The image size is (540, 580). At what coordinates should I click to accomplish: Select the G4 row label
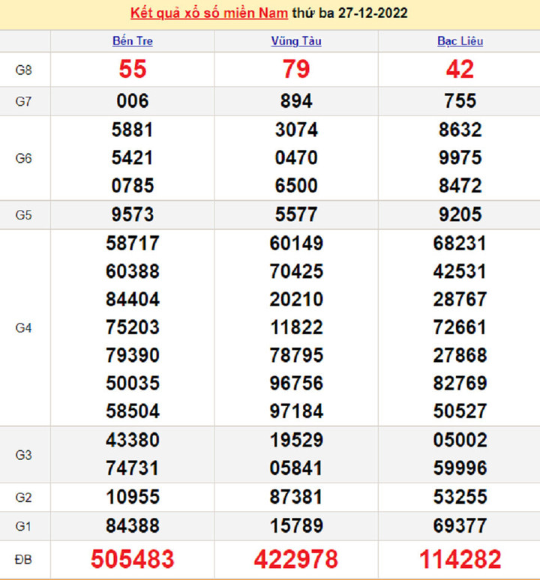coord(24,327)
